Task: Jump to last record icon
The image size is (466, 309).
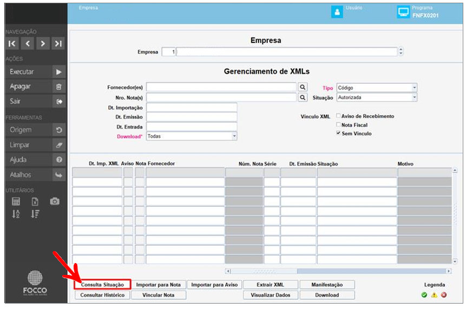Action: point(58,44)
